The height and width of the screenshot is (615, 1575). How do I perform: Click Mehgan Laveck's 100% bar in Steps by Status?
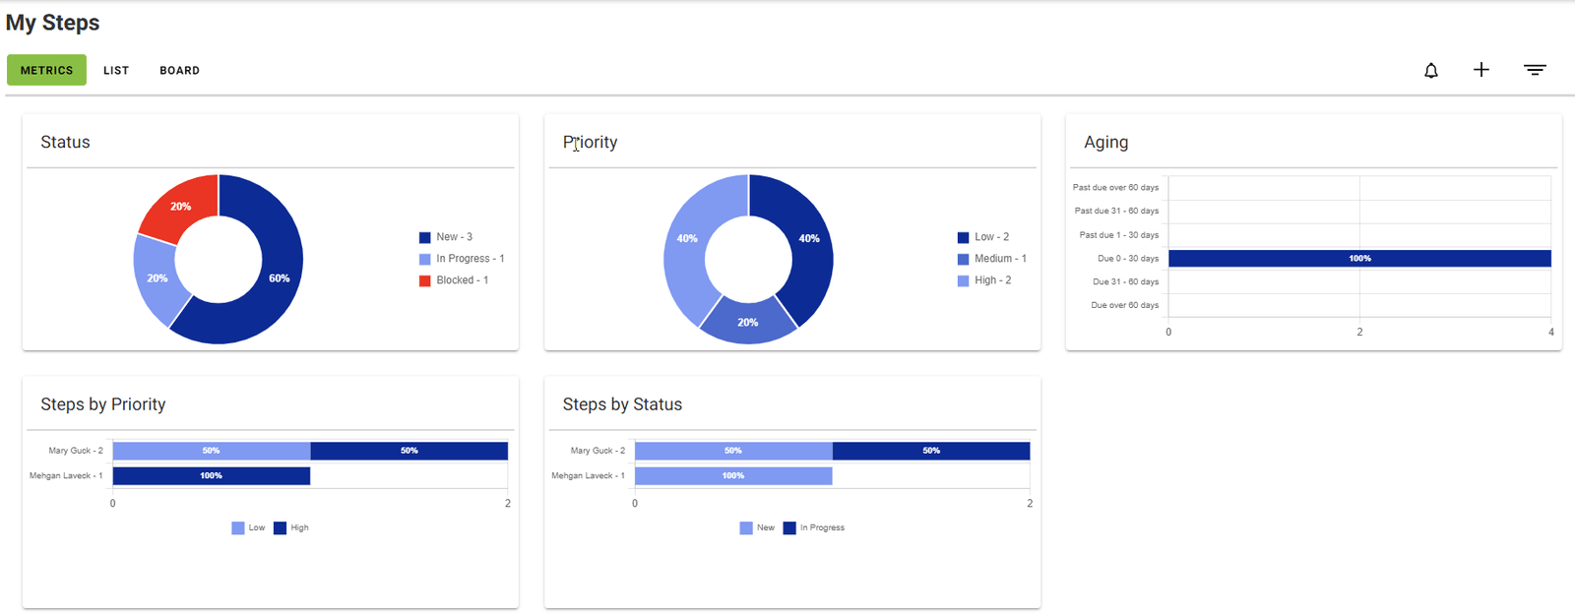point(733,476)
